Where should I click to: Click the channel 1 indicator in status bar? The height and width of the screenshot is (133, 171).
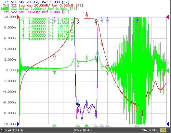[x=2, y=130]
